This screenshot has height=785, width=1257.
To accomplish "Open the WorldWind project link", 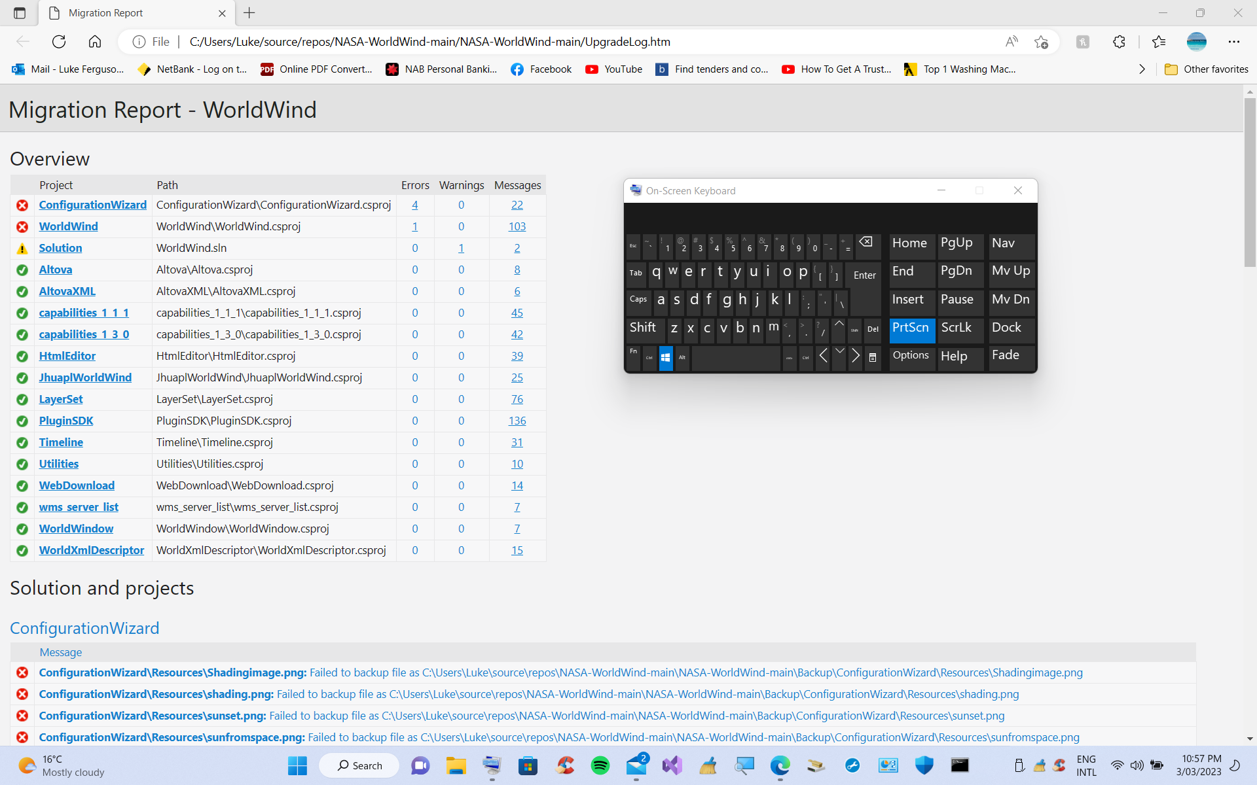I will (x=68, y=226).
